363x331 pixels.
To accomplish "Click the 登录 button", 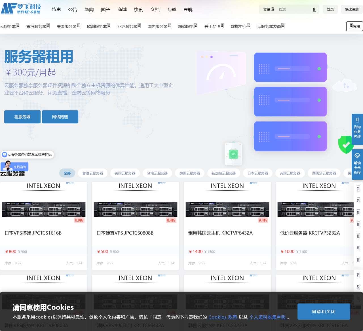I will pyautogui.click(x=330, y=9).
